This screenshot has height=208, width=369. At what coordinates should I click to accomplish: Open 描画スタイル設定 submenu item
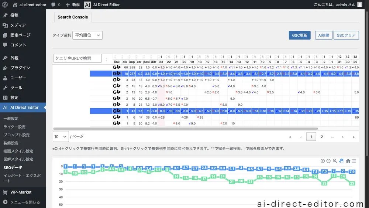coord(18,151)
